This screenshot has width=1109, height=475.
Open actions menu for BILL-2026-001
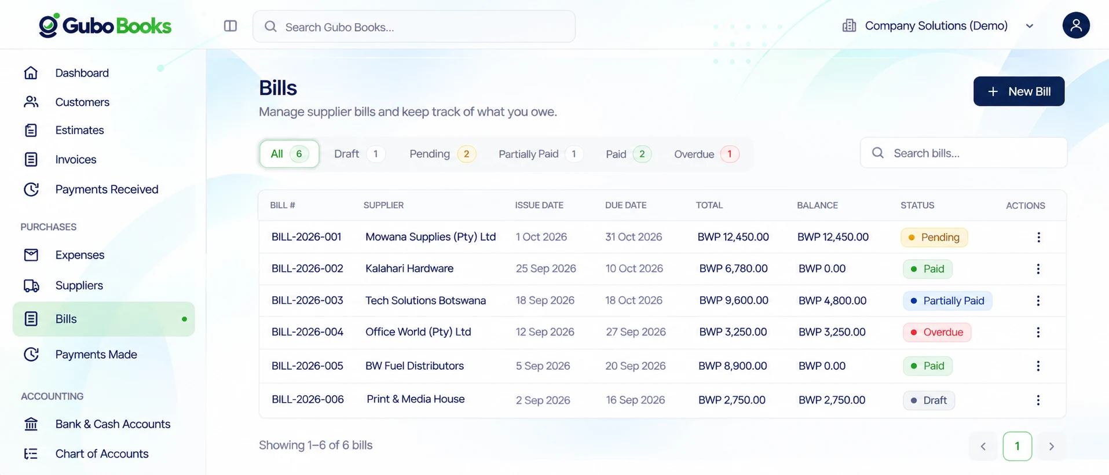pos(1038,237)
